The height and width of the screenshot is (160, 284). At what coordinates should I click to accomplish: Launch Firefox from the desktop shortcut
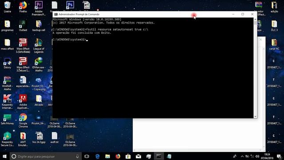pyautogui.click(x=23, y=7)
